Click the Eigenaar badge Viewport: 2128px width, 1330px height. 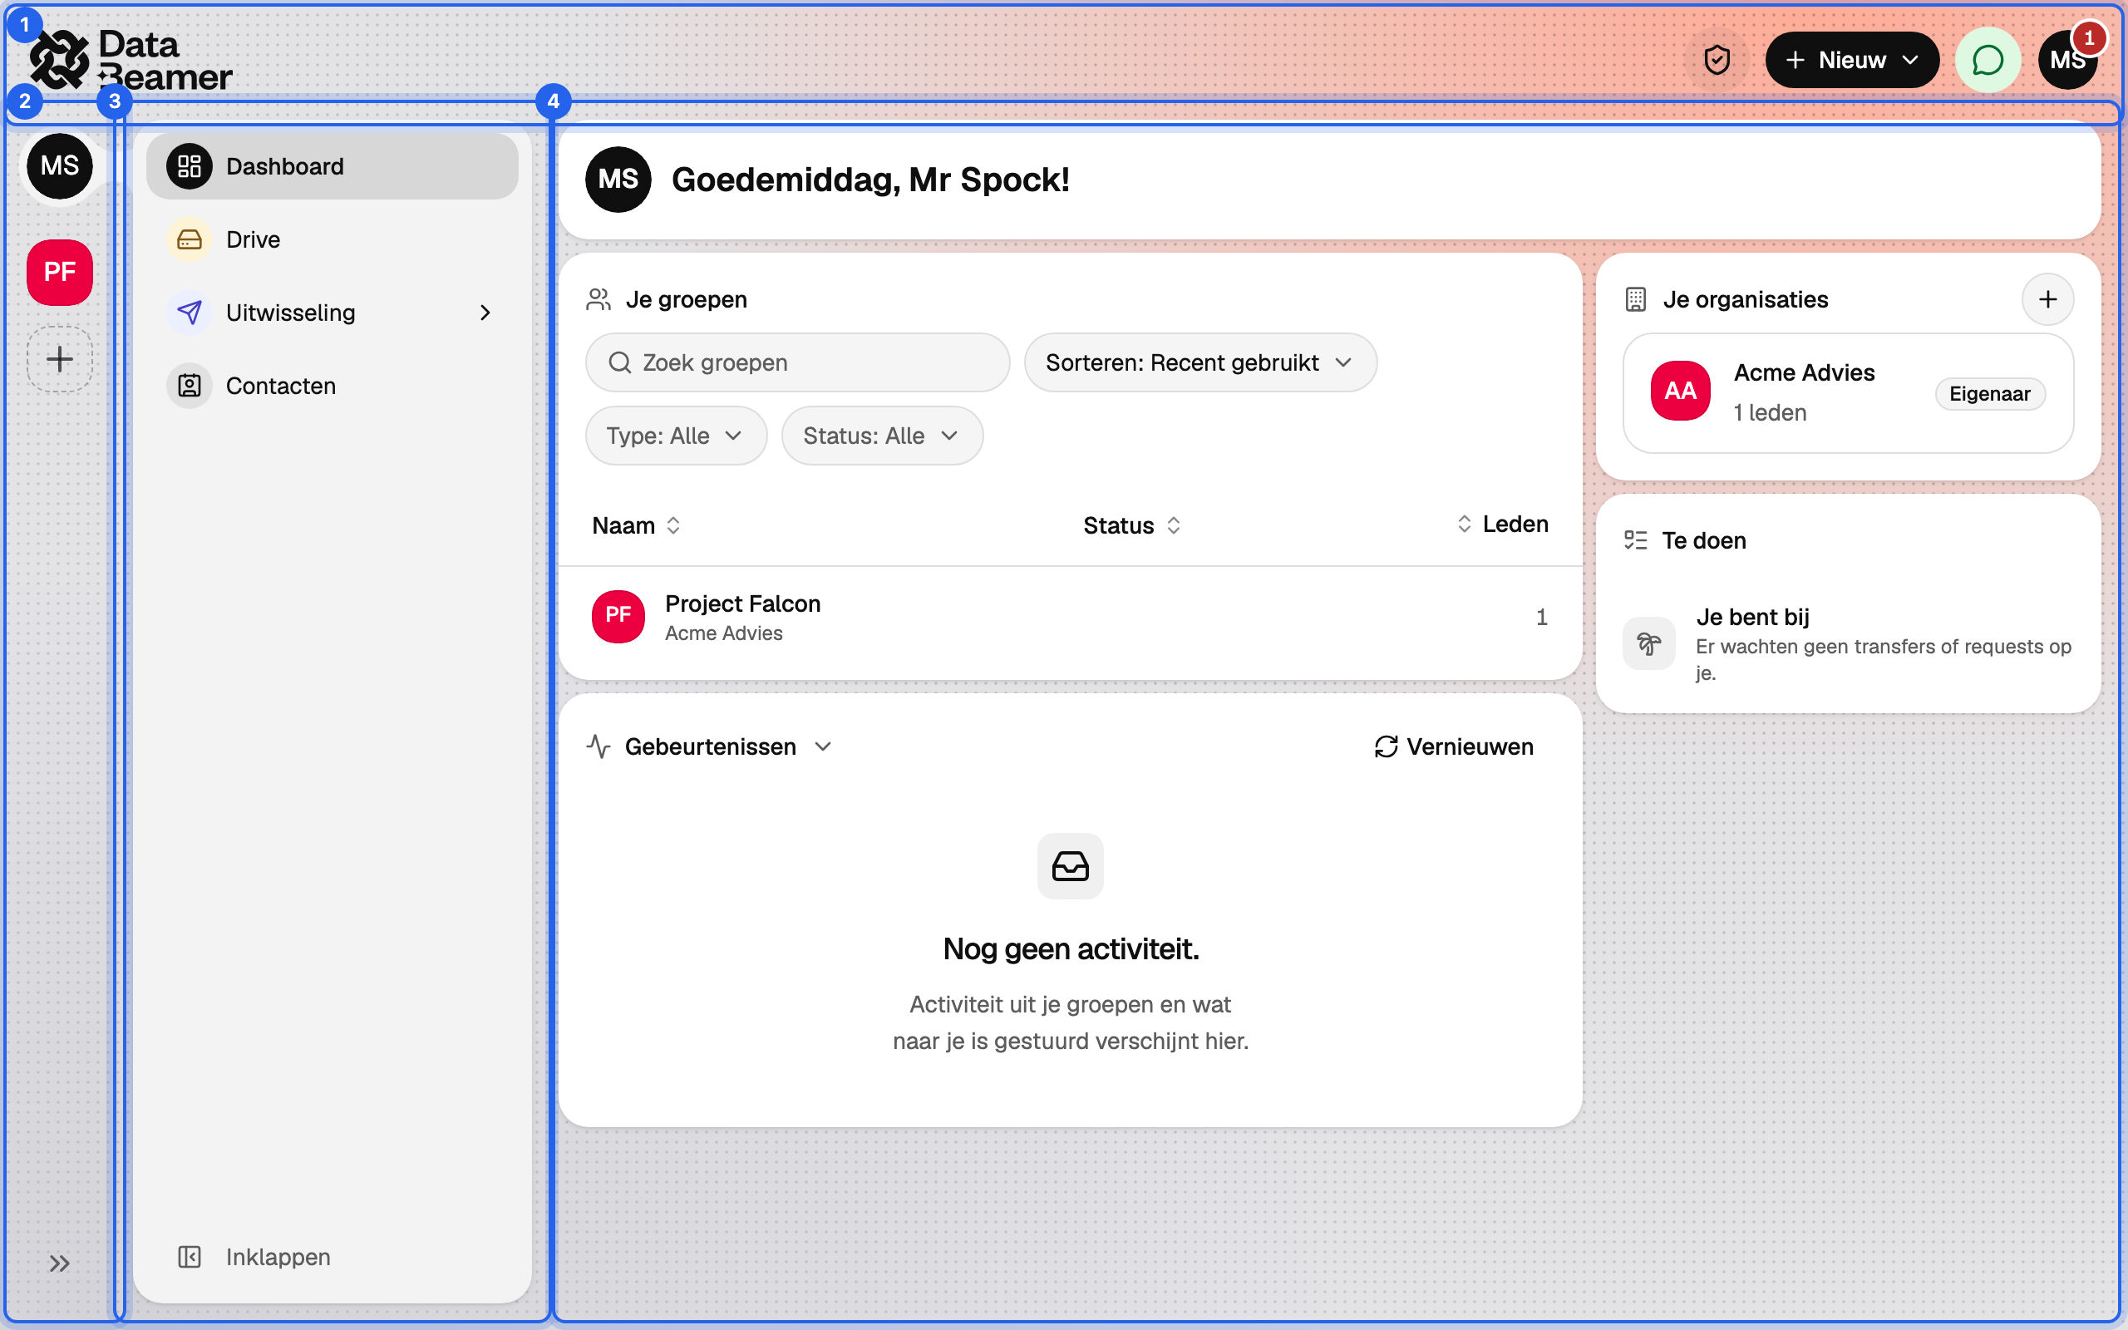(x=1989, y=393)
